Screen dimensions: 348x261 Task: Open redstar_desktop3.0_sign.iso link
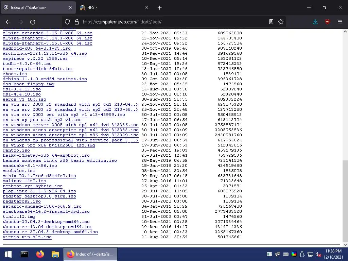(39, 196)
